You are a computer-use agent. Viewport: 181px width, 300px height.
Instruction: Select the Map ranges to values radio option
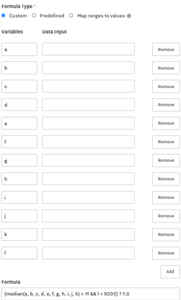tap(71, 16)
